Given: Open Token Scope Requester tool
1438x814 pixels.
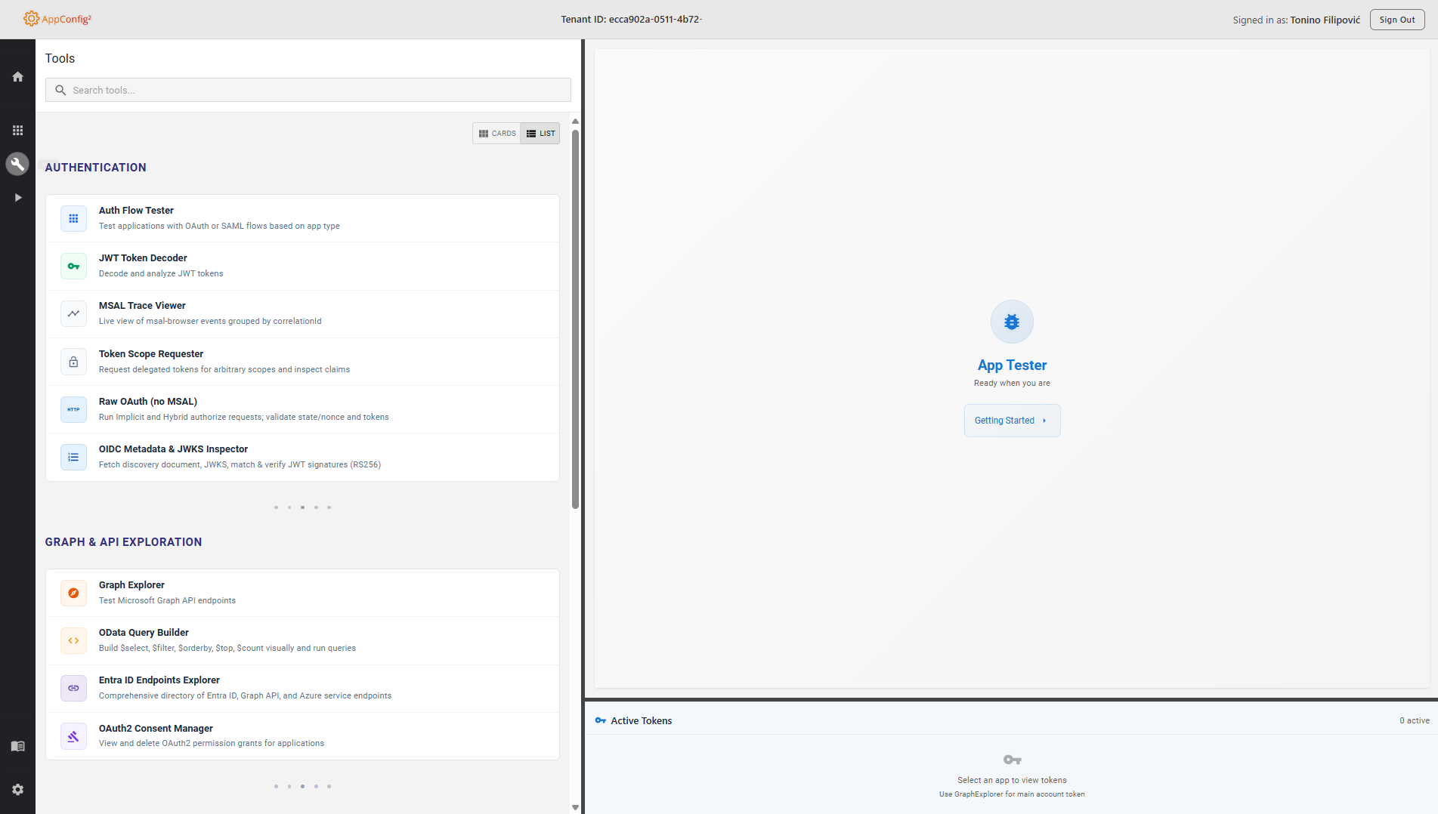Looking at the screenshot, I should click(302, 362).
